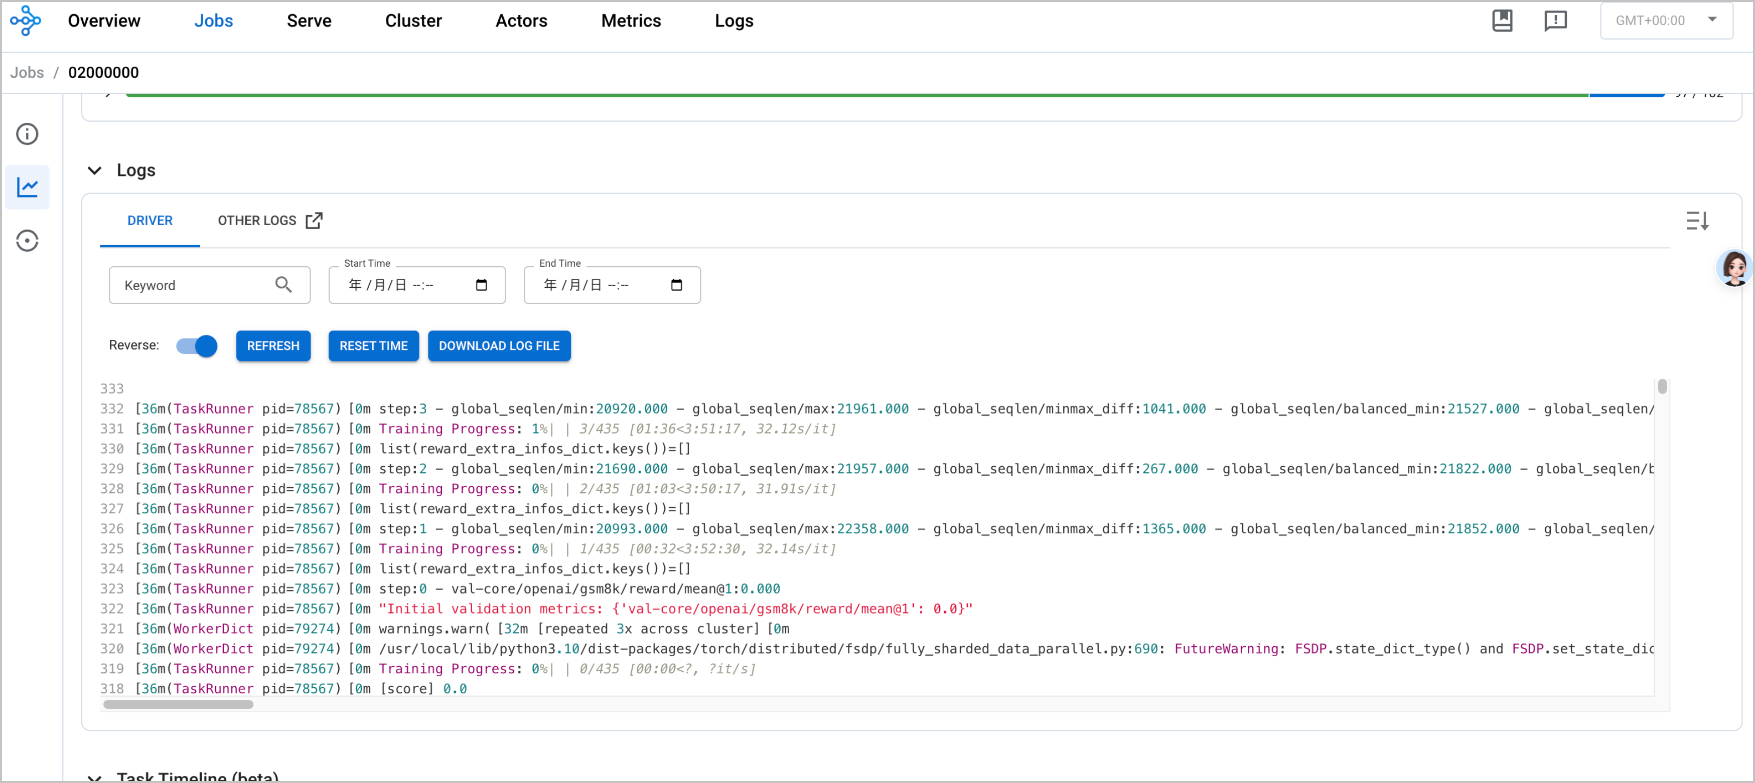Click the external link icon by Other Logs
The image size is (1755, 783).
point(314,221)
